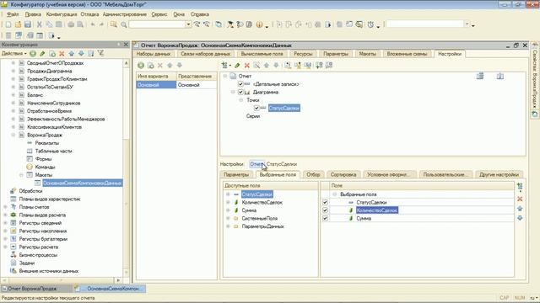Add new field icon at top right of field list
The width and height of the screenshot is (540, 303).
[520, 187]
